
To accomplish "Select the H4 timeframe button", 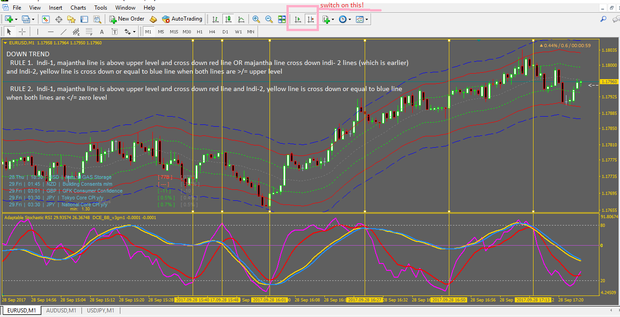I will [x=212, y=32].
